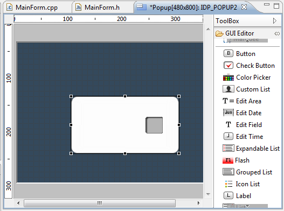Image resolution: width=284 pixels, height=211 pixels.
Task: Pin the GUI Editor drawer
Action: pyautogui.click(x=277, y=33)
